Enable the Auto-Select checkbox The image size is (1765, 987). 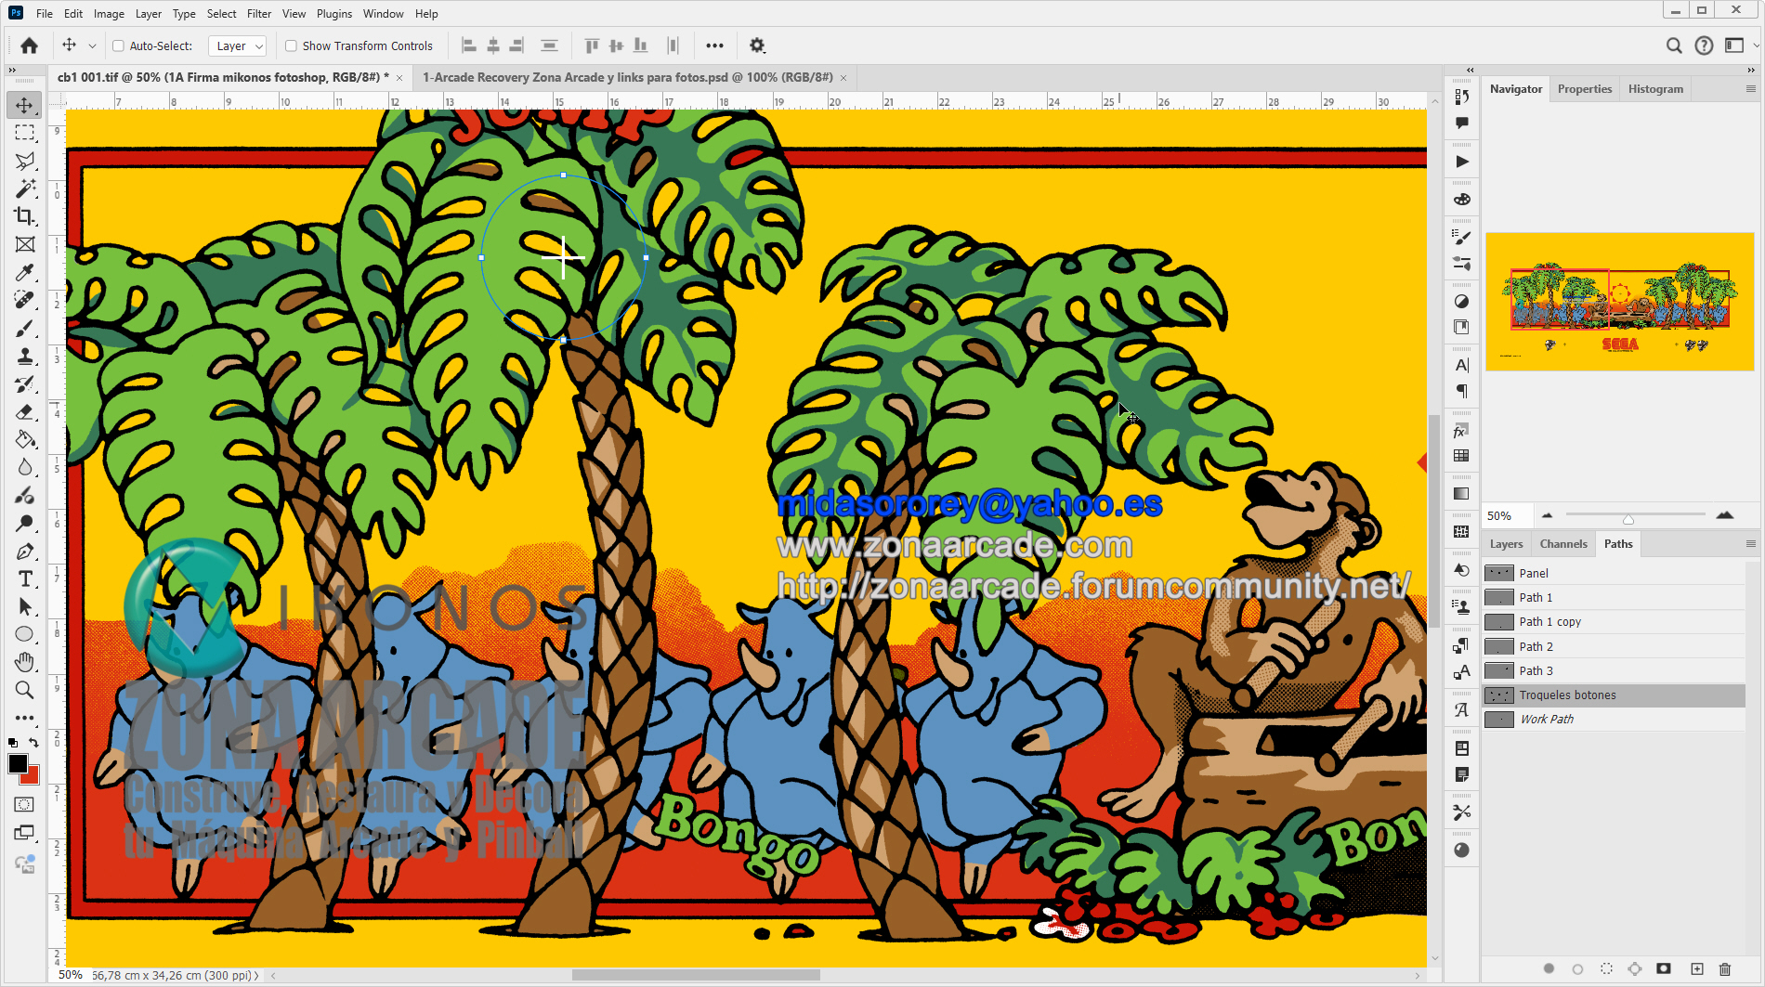tap(118, 45)
